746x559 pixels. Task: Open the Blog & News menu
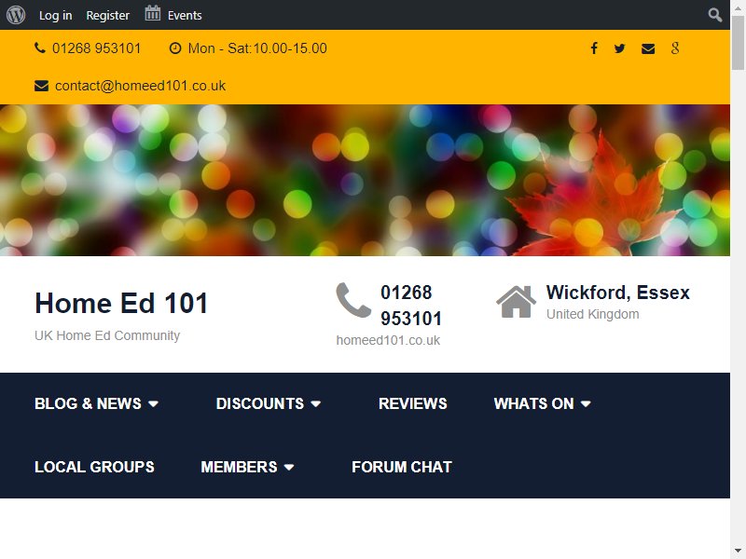[88, 403]
